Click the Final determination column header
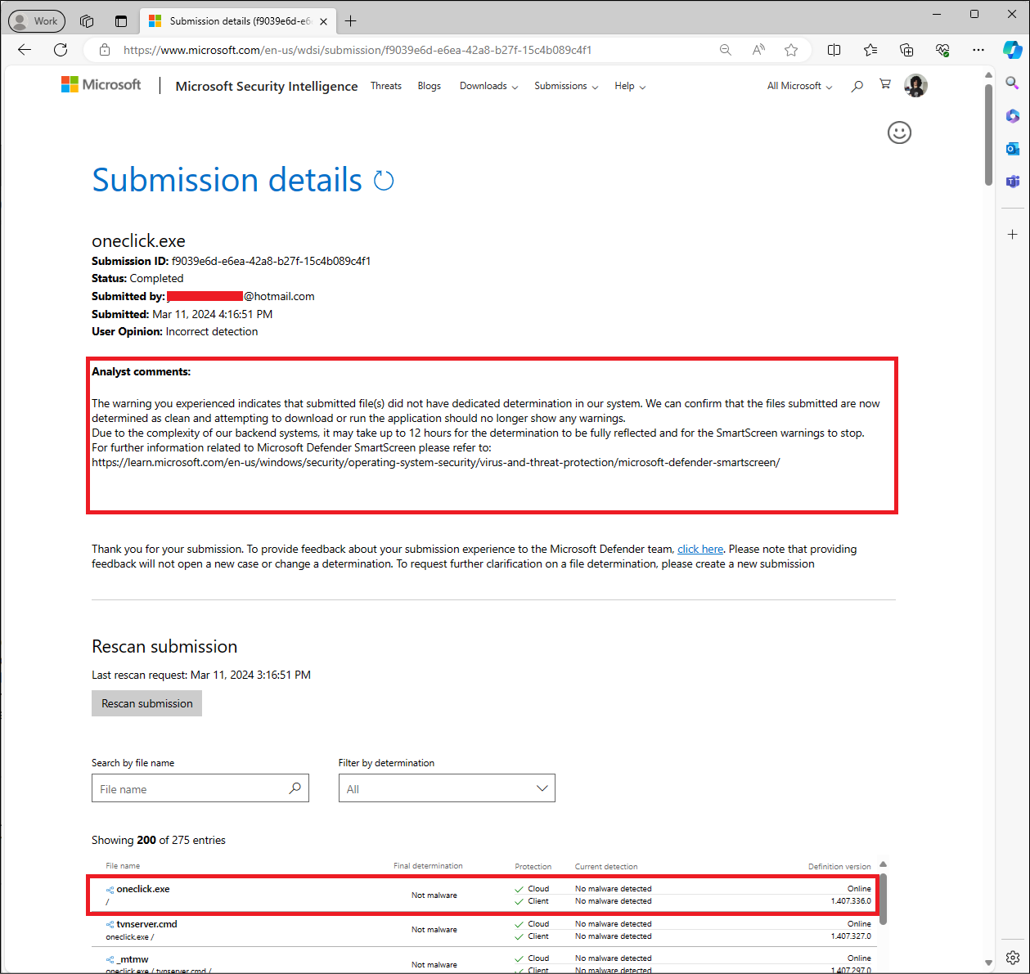This screenshot has height=974, width=1030. click(428, 866)
